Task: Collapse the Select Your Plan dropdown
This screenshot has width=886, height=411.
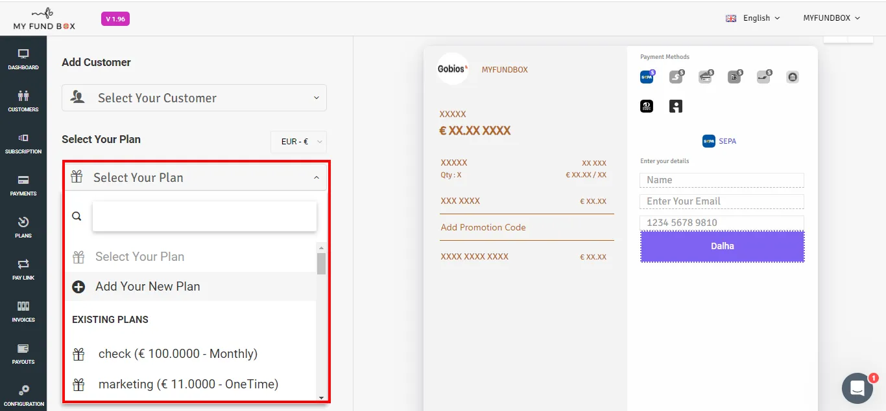Action: pyautogui.click(x=195, y=177)
